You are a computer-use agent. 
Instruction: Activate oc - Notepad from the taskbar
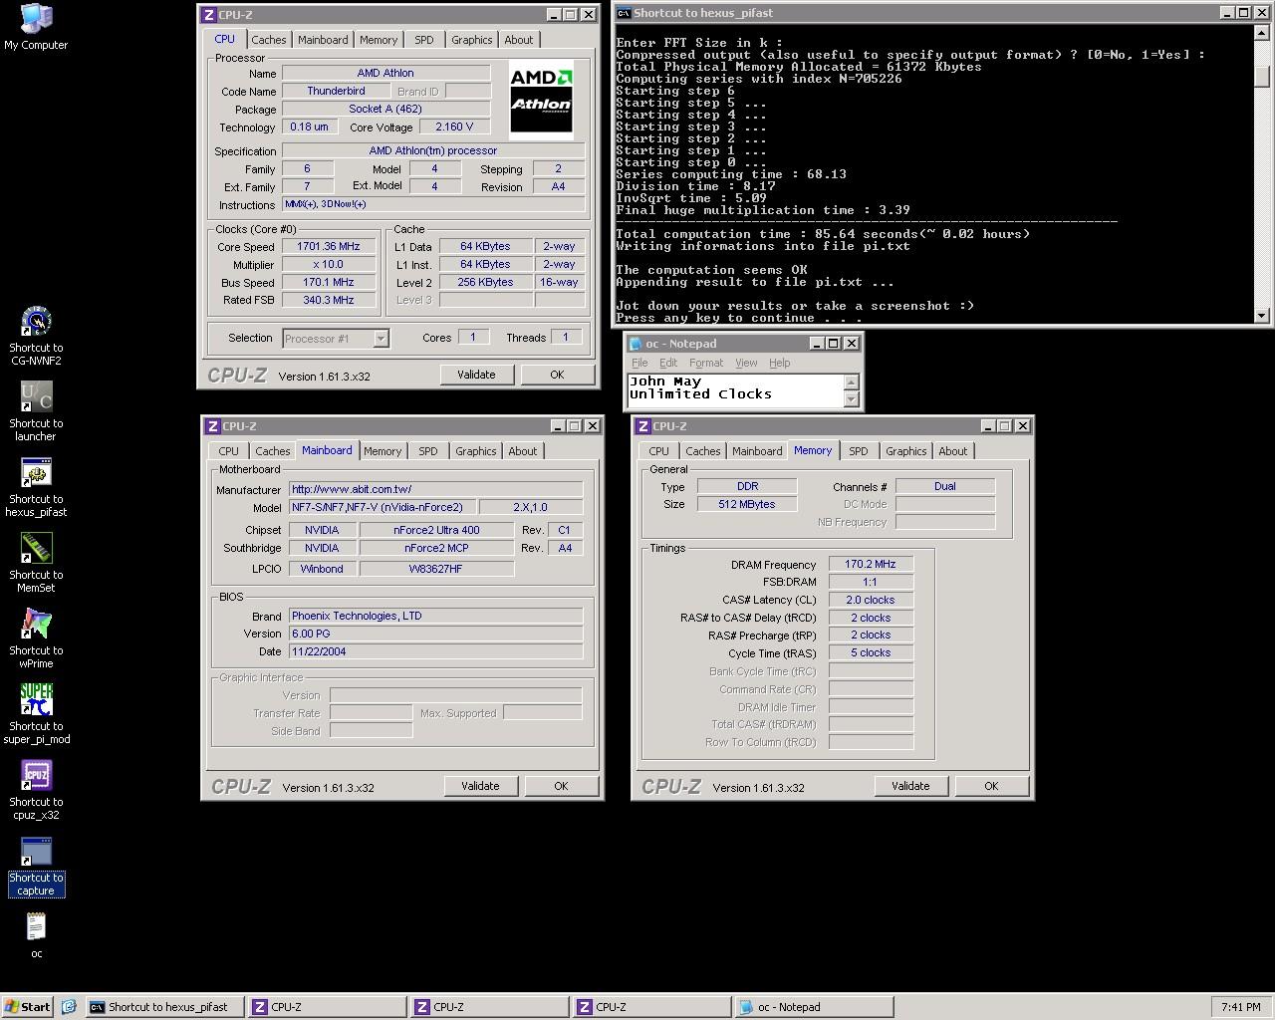815,1007
